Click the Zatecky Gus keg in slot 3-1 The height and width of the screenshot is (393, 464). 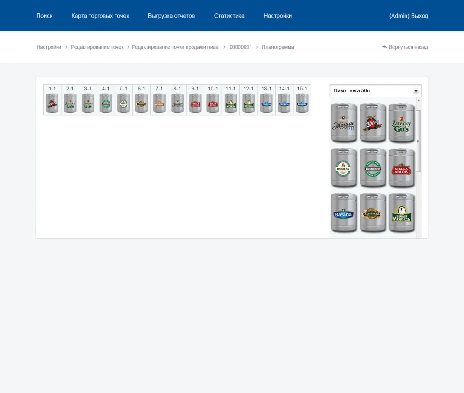[88, 103]
